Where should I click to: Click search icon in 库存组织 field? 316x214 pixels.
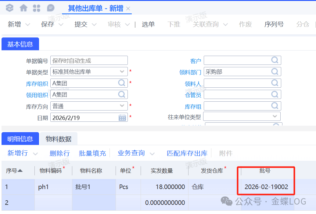122,83
